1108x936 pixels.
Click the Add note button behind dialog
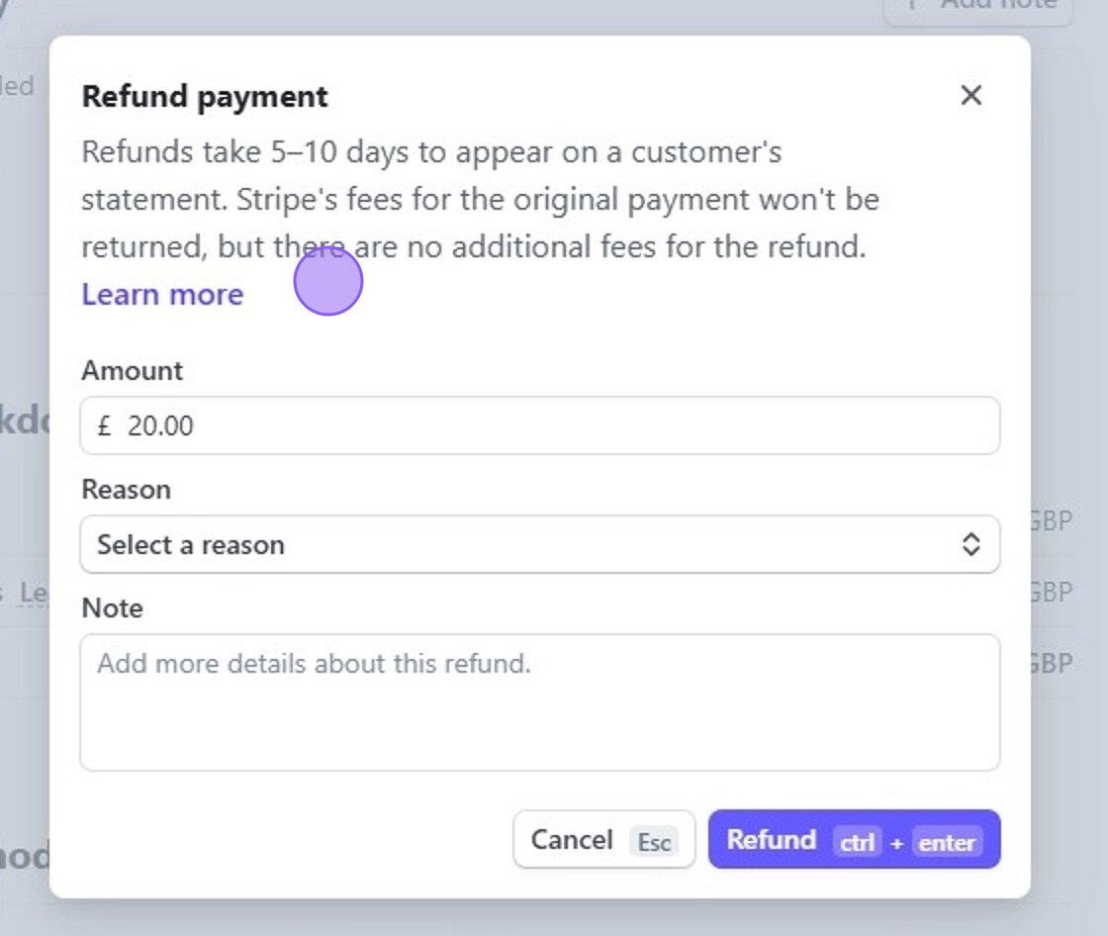979,11
